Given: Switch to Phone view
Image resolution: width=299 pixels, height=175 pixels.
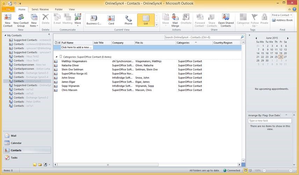Looking at the screenshot, I should (x=128, y=20).
